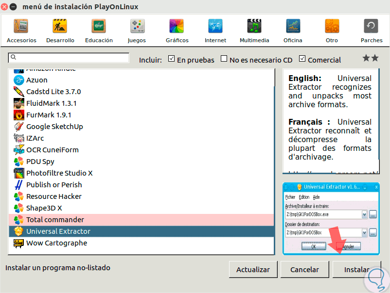Click the Azuon app icon
The height and width of the screenshot is (293, 390).
point(18,80)
